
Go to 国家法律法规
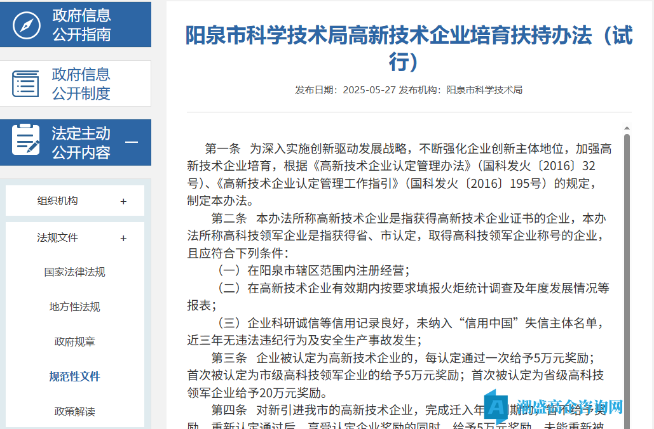[75, 272]
